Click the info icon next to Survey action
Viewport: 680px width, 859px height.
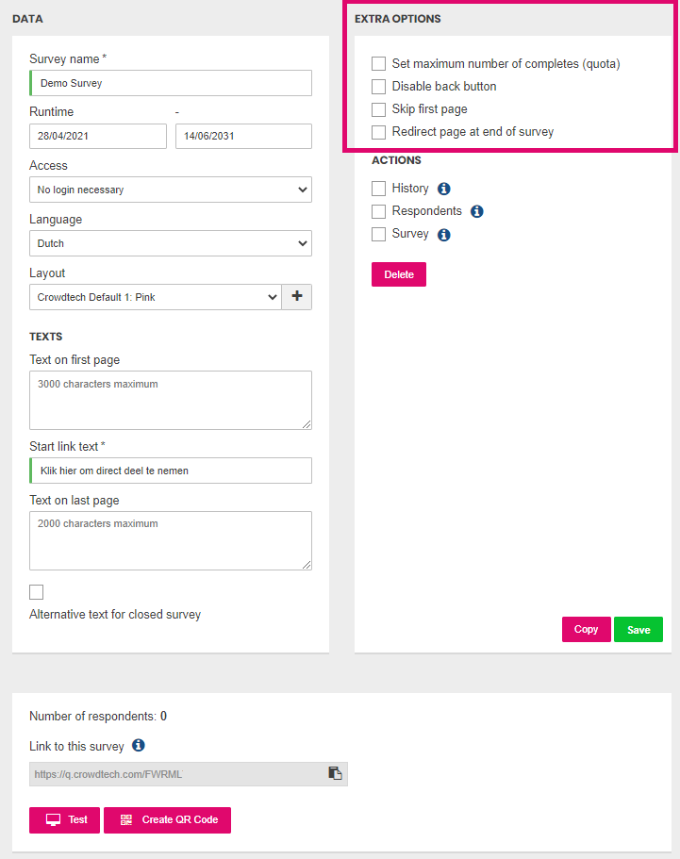point(444,235)
